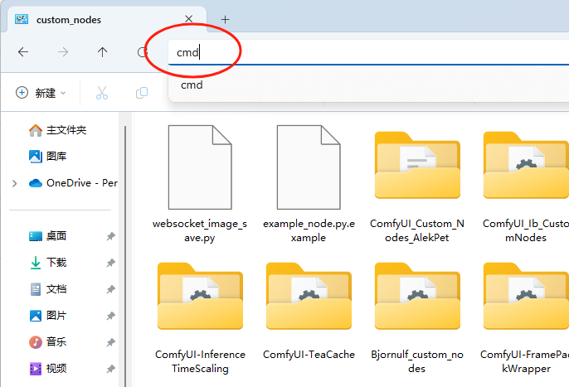Click the example_node.py.example file name
This screenshot has width=569, height=387.
click(x=309, y=230)
